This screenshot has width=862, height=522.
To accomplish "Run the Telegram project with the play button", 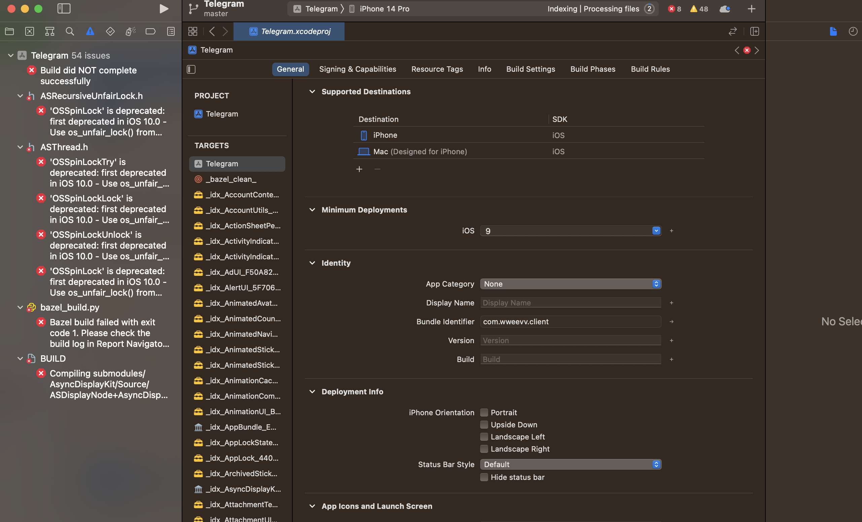I will click(164, 9).
